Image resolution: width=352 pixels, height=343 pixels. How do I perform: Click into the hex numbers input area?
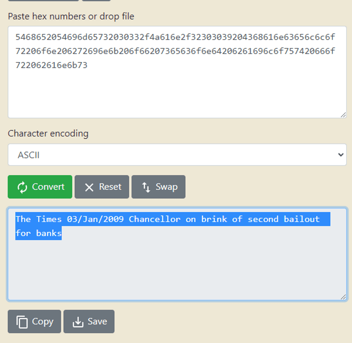(x=177, y=72)
